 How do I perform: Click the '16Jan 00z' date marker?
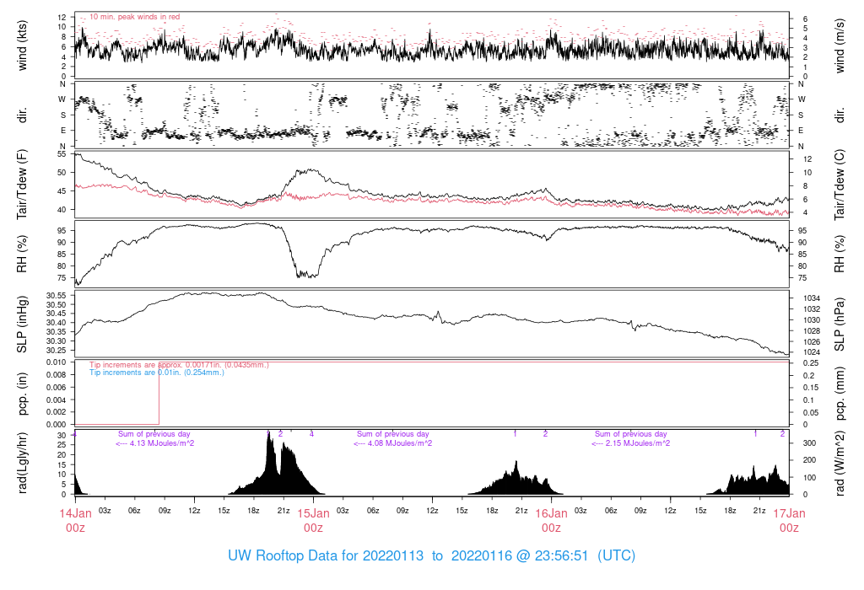tap(551, 521)
